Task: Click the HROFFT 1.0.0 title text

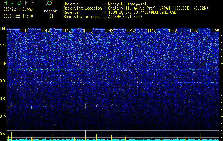Action: tap(28, 3)
